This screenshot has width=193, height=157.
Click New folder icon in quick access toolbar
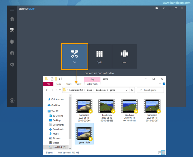[56, 79]
